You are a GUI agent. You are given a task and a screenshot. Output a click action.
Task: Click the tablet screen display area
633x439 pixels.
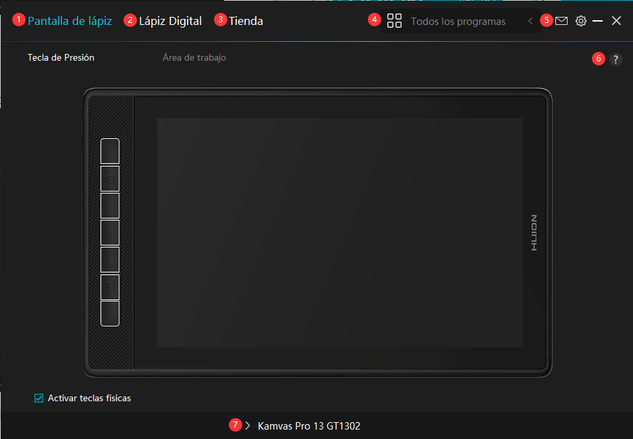339,233
